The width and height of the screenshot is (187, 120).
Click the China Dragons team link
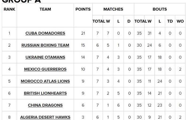point(45,105)
